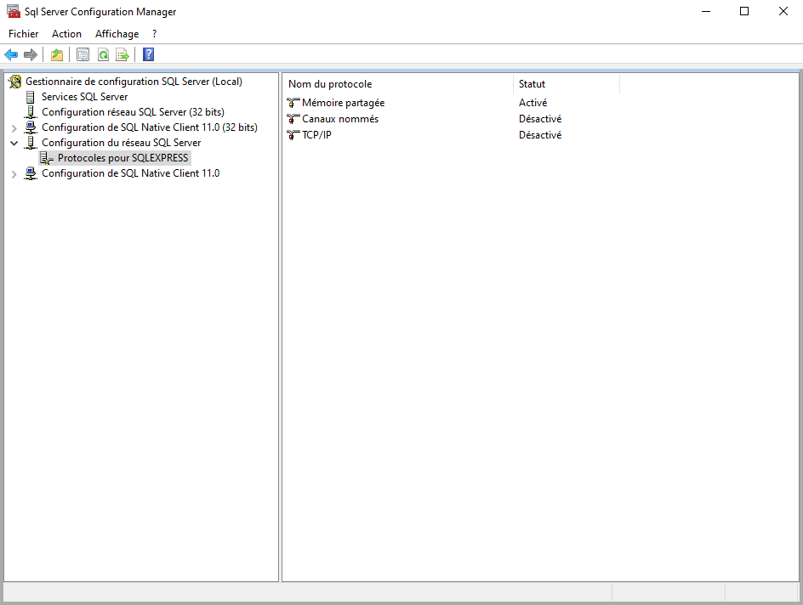Select the Mémoire partagée protocol icon
This screenshot has height=605, width=803.
293,103
